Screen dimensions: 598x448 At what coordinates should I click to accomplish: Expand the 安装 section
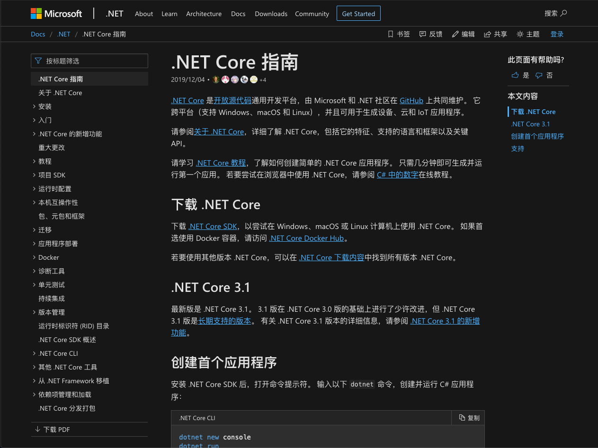click(x=45, y=106)
